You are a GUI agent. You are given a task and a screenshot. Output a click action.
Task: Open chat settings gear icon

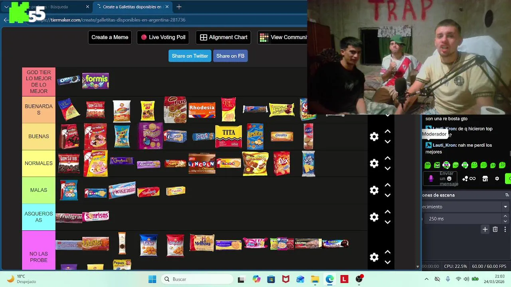tap(497, 179)
